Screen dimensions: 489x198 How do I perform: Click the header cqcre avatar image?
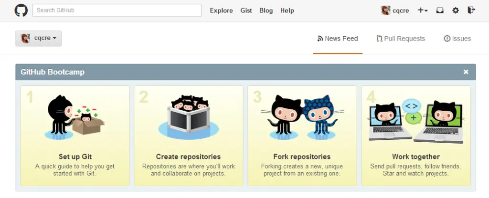pyautogui.click(x=386, y=10)
